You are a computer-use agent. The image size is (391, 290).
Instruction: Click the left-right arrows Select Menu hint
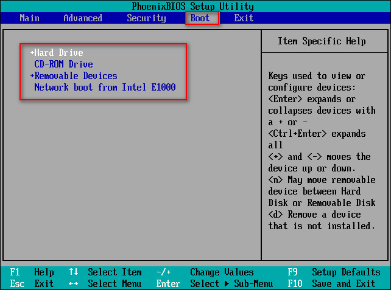click(x=105, y=283)
